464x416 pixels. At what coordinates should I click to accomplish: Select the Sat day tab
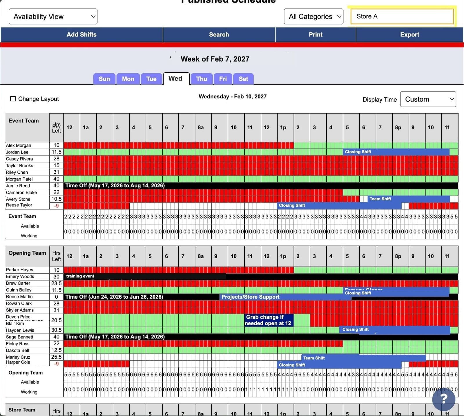243,79
